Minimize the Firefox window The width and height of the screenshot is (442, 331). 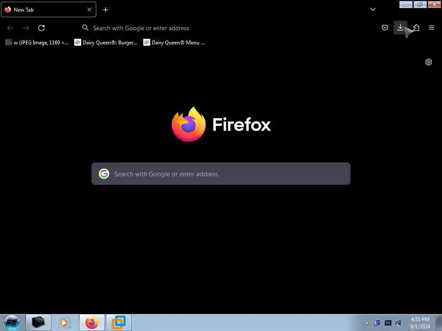406,4
